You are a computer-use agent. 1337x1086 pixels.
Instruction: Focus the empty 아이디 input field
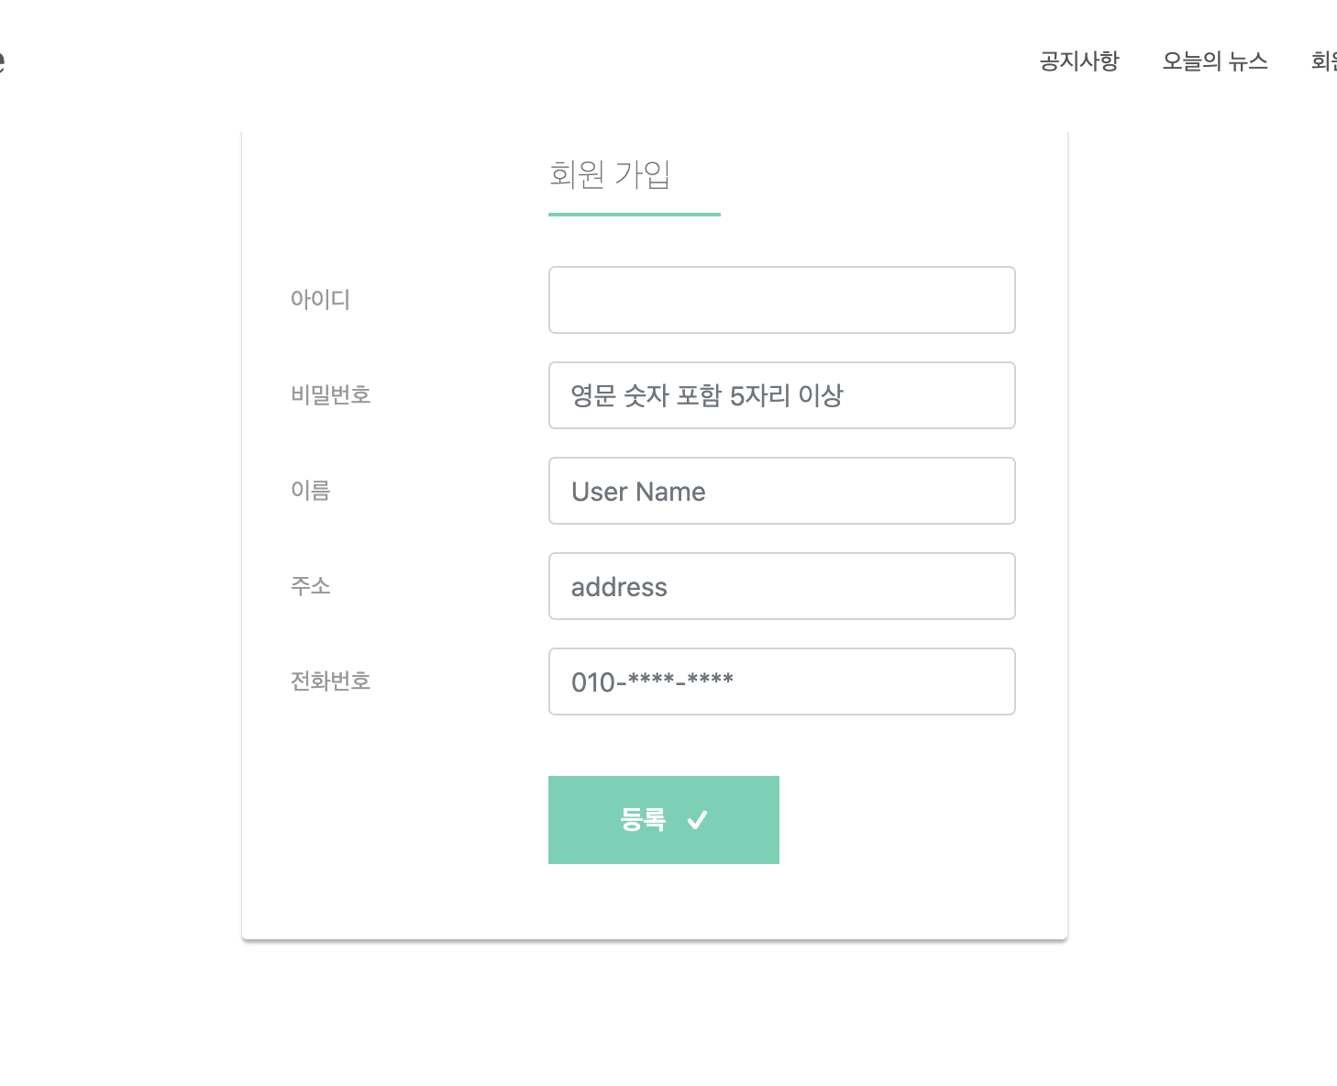781,300
